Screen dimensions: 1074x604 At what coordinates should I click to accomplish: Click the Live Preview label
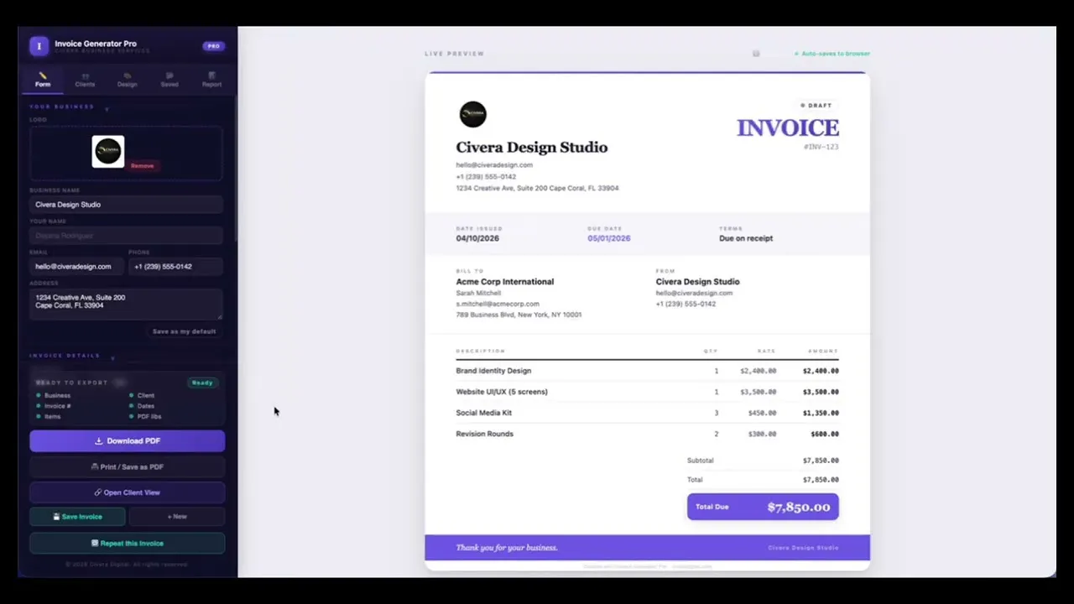coord(454,54)
